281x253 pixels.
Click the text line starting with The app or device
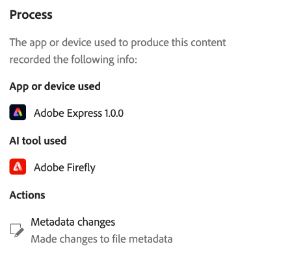(x=118, y=43)
